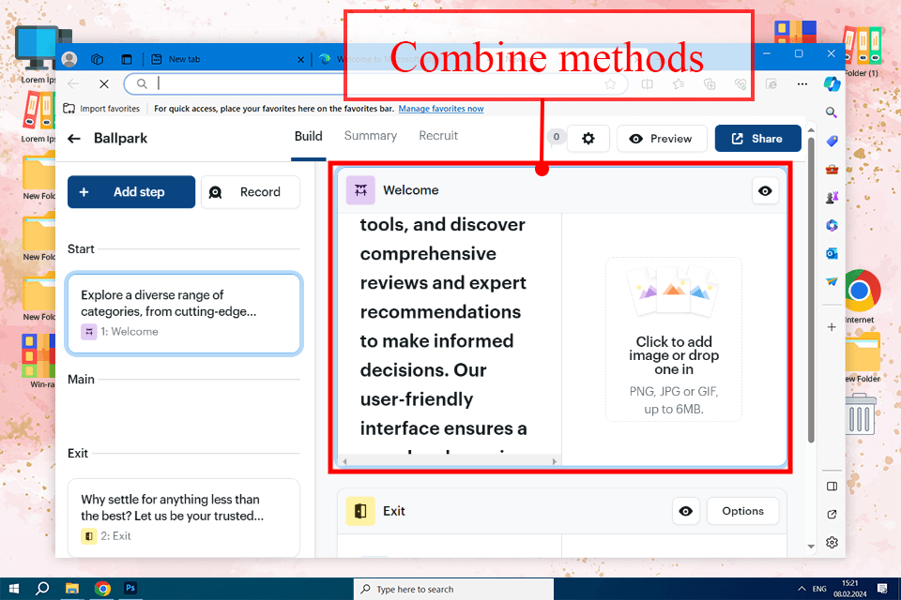Image resolution: width=901 pixels, height=600 pixels.
Task: Open the sidebar games chess icon
Action: point(832,198)
